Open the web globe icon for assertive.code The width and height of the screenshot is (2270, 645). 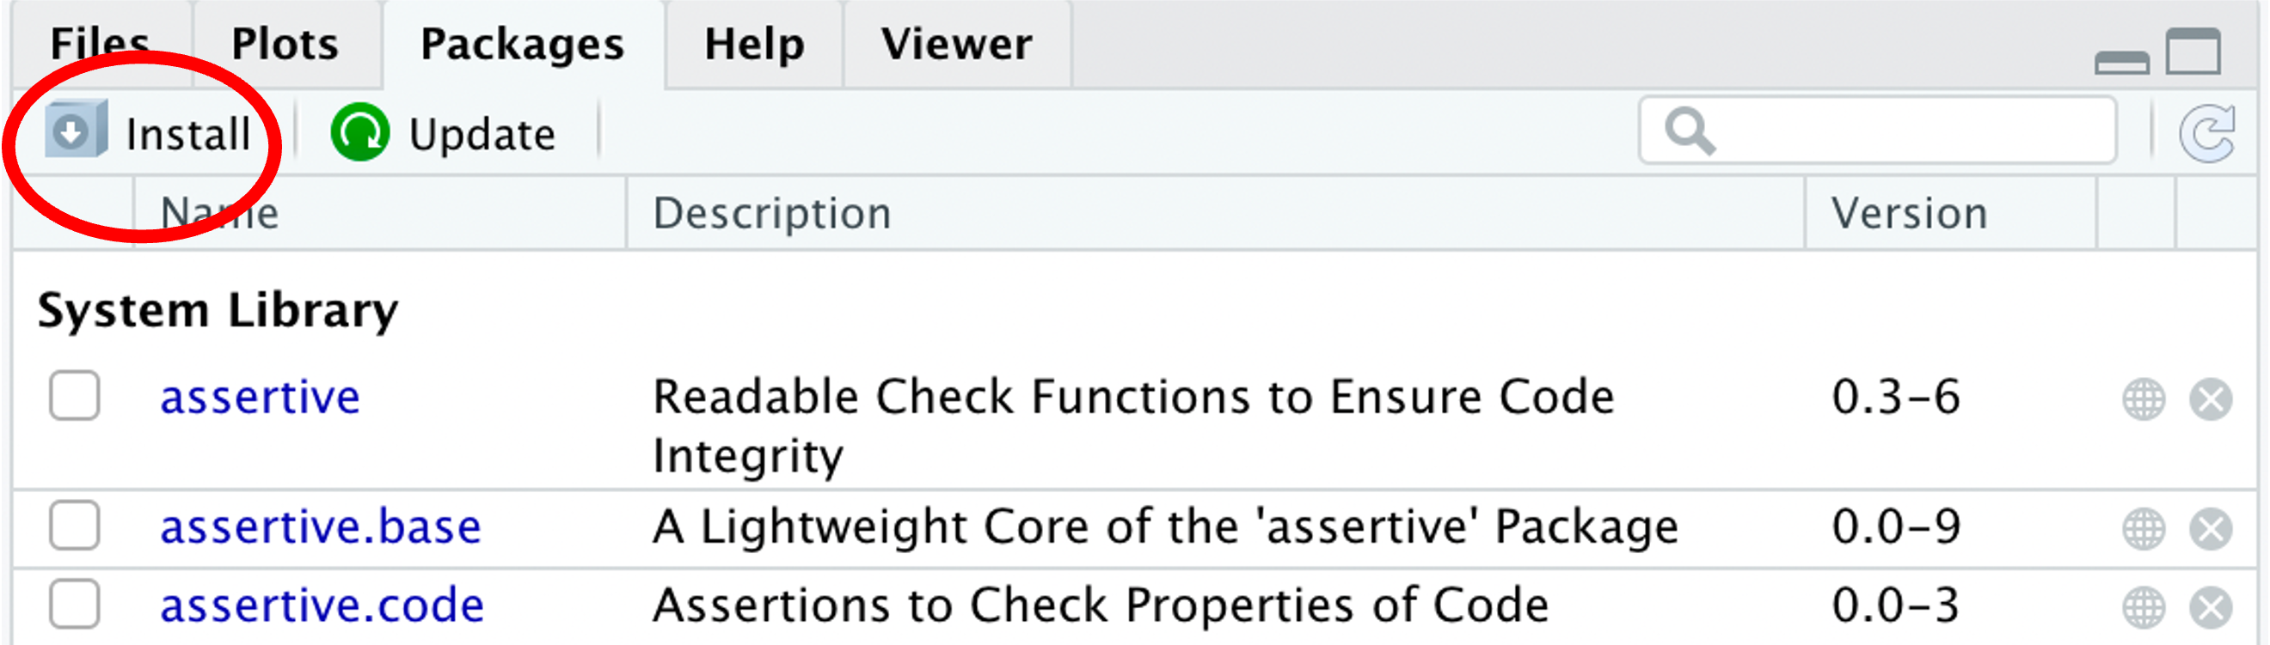[x=2143, y=607]
